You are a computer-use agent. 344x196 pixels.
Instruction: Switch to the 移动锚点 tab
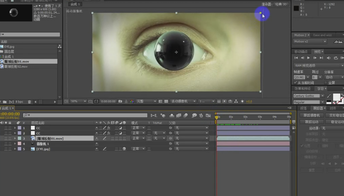coord(301,52)
